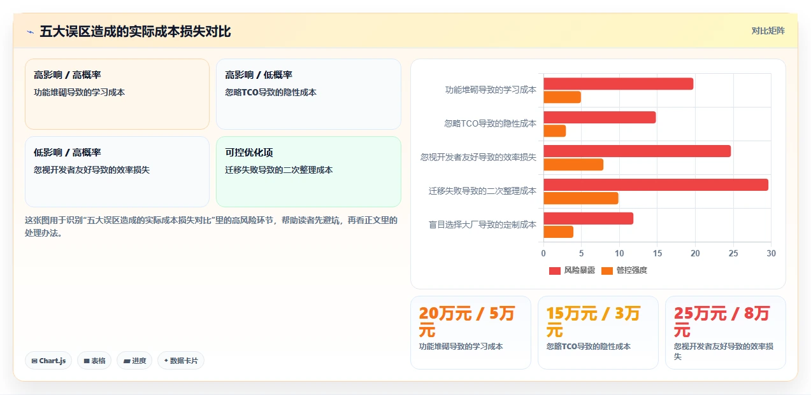Click the red bar for 迁移失败导致的二次整理成本
Viewport: 811px width, 395px height.
point(656,185)
